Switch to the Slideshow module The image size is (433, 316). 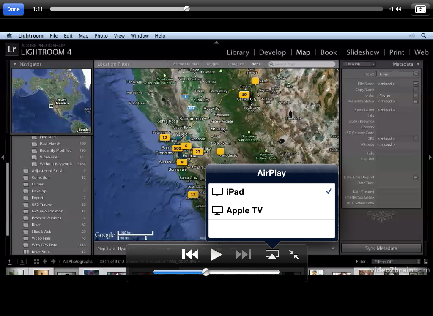363,52
